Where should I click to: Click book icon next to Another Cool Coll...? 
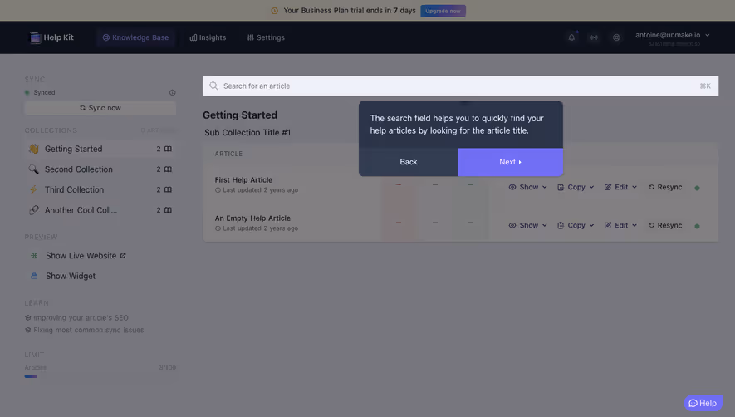tap(168, 210)
